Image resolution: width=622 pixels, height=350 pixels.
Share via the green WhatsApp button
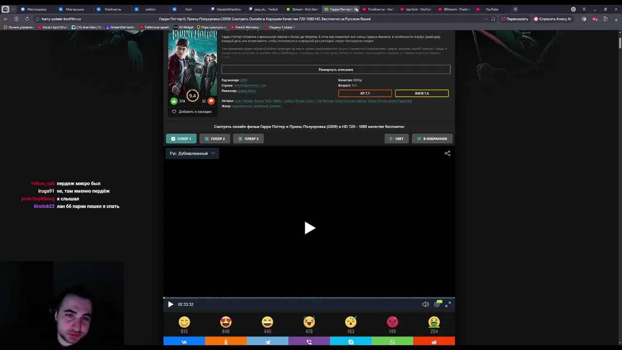[392, 342]
